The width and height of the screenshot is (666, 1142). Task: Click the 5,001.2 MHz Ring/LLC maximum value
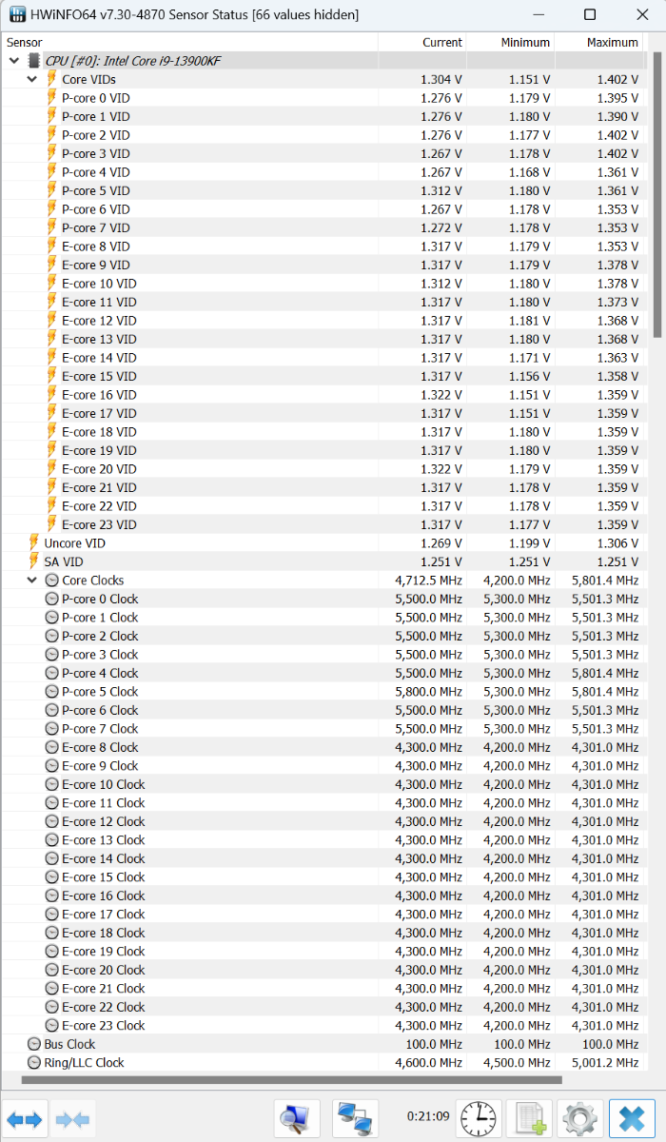[x=605, y=1063]
